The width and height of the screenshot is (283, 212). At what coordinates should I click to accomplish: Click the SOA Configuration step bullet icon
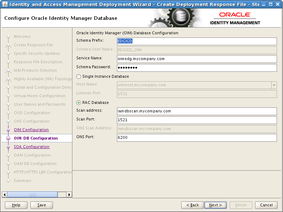[x=8, y=147]
